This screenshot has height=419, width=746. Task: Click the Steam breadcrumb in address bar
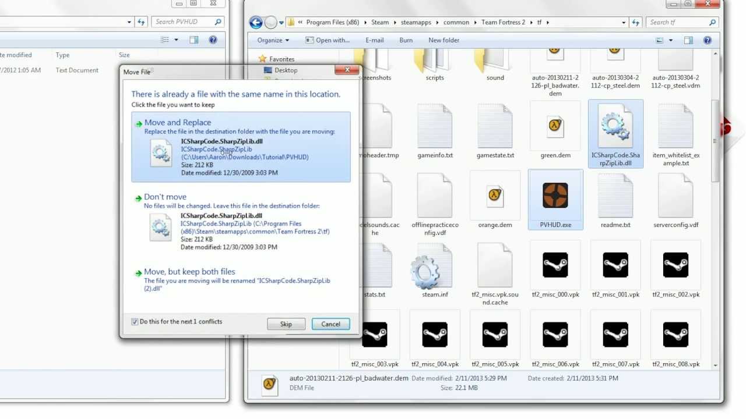pos(380,22)
